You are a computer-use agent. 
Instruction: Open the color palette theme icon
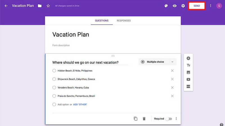(166, 6)
